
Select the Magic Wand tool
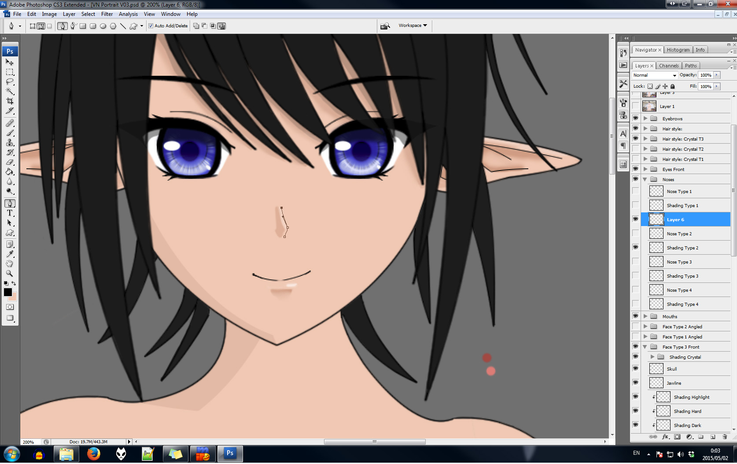pyautogui.click(x=10, y=91)
